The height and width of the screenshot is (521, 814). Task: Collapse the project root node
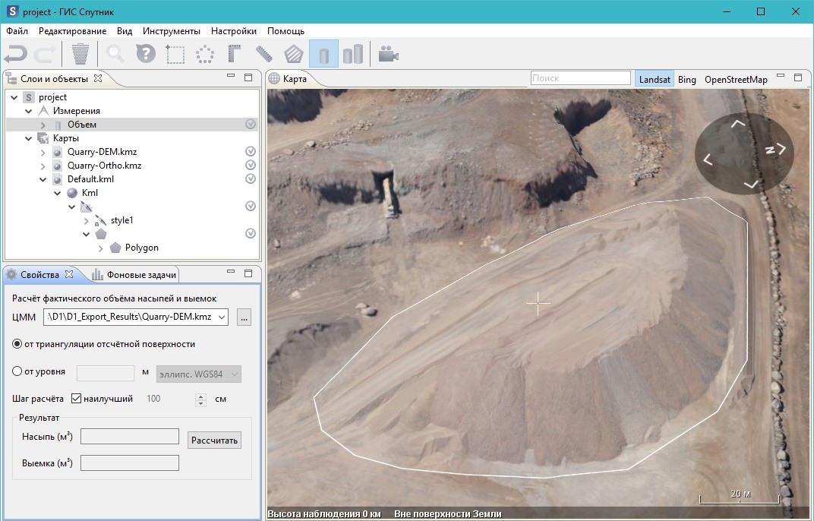[x=14, y=97]
